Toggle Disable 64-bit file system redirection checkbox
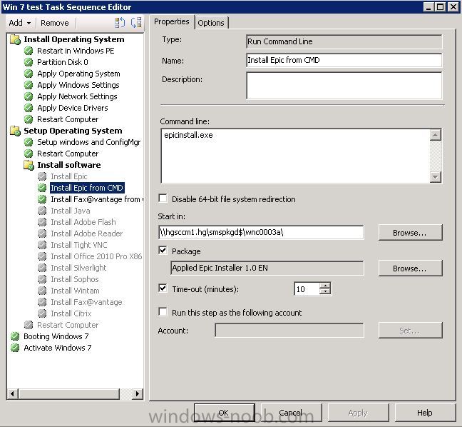This screenshot has width=462, height=427. 163,199
